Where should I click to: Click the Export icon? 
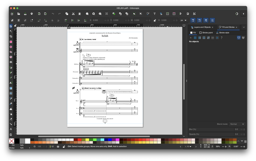tap(45, 14)
